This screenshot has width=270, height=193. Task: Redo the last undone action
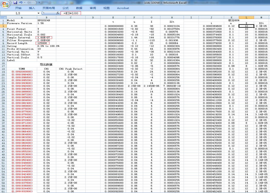29,3
